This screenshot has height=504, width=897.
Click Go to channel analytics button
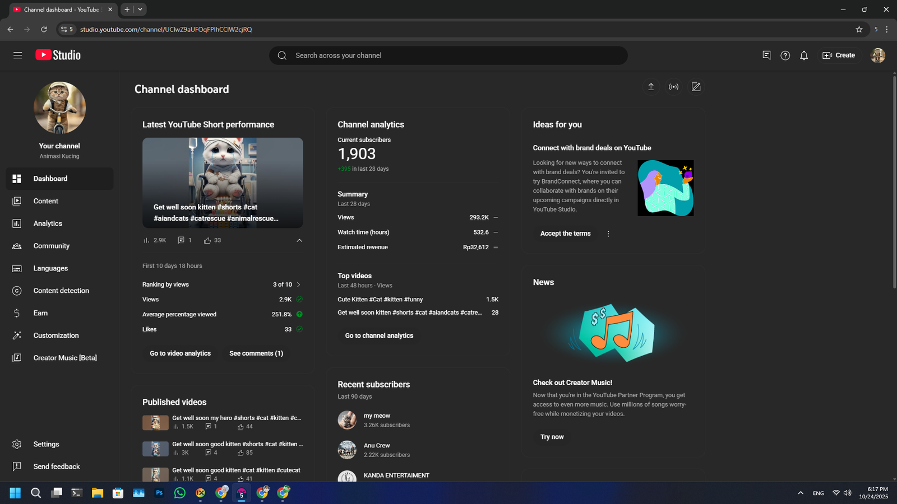379,335
